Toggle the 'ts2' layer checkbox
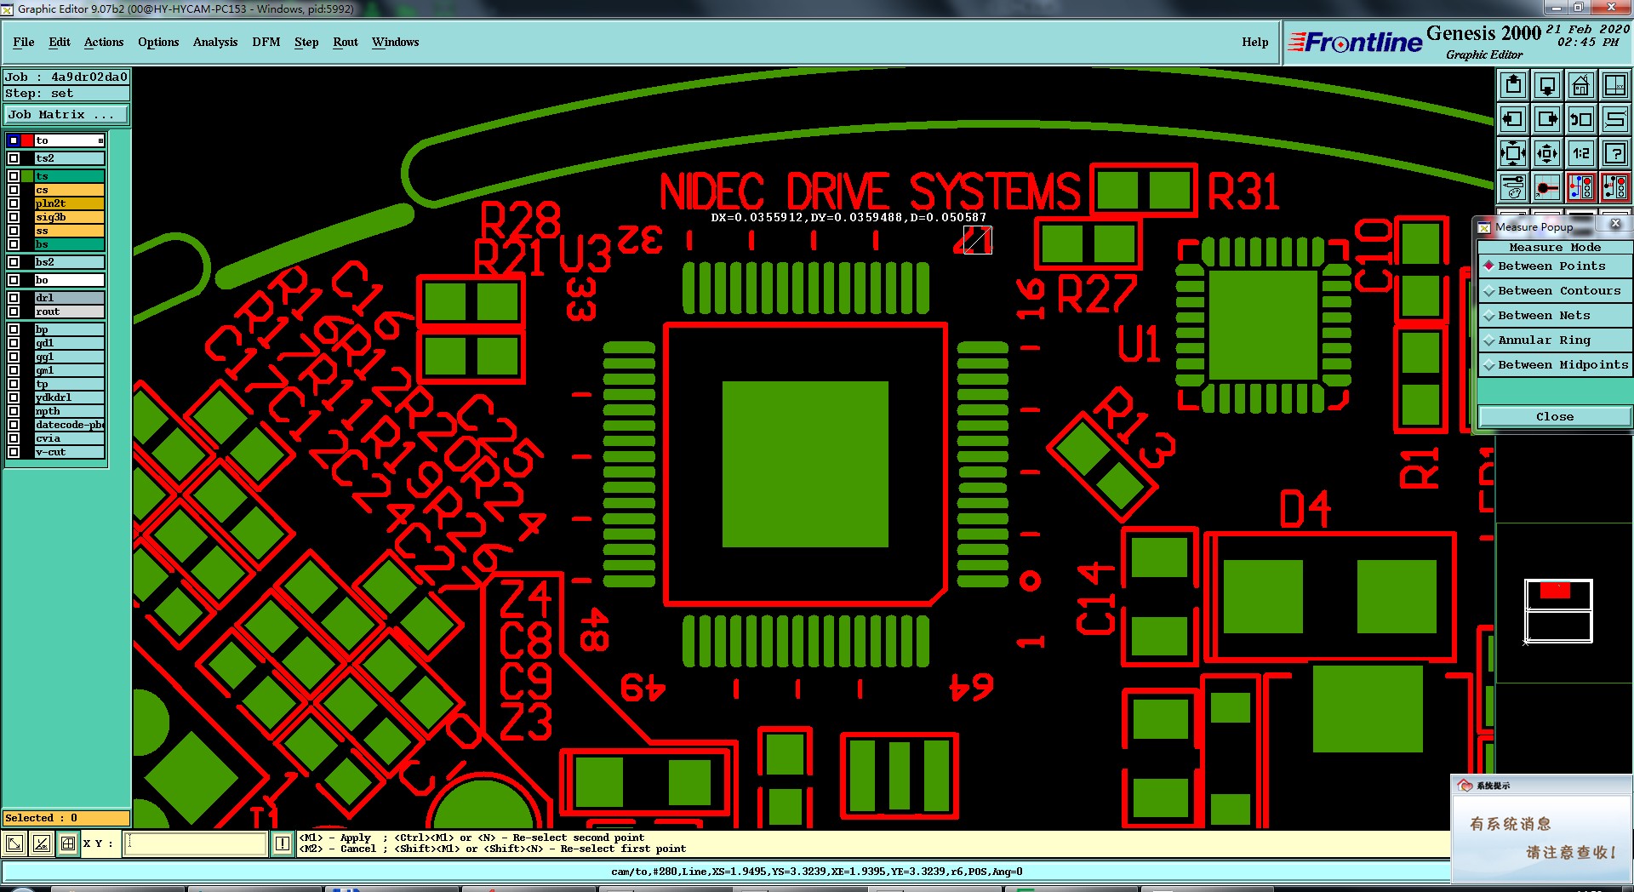 point(14,158)
